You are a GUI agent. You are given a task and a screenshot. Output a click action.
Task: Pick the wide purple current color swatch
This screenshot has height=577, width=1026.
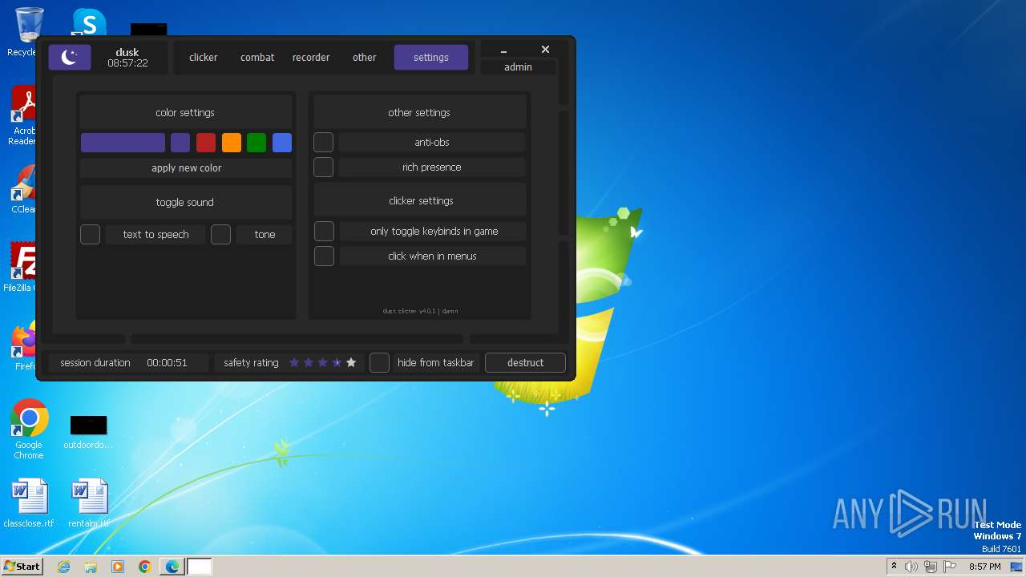[123, 143]
